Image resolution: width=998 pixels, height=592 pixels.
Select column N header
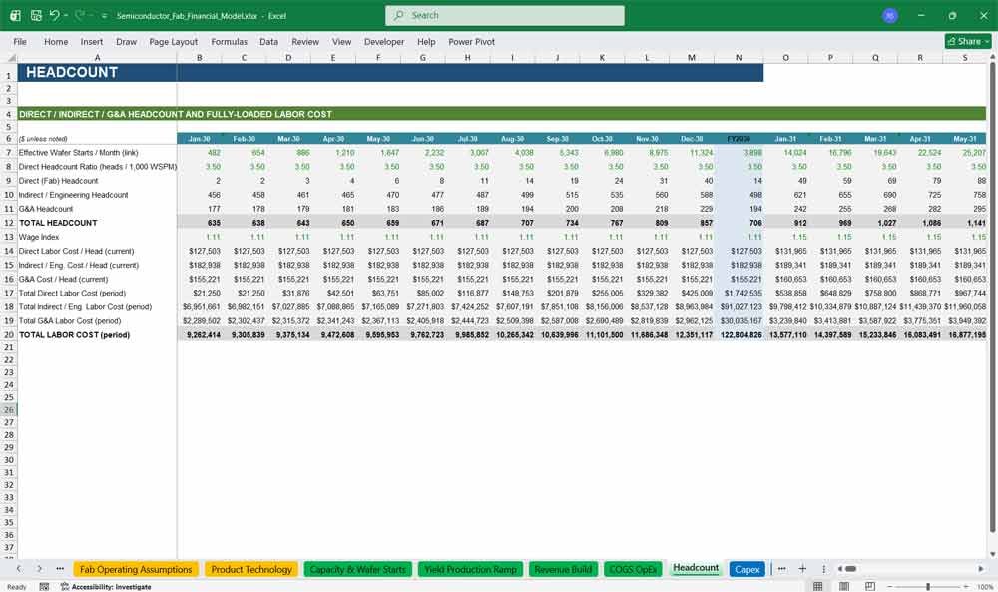coord(739,58)
